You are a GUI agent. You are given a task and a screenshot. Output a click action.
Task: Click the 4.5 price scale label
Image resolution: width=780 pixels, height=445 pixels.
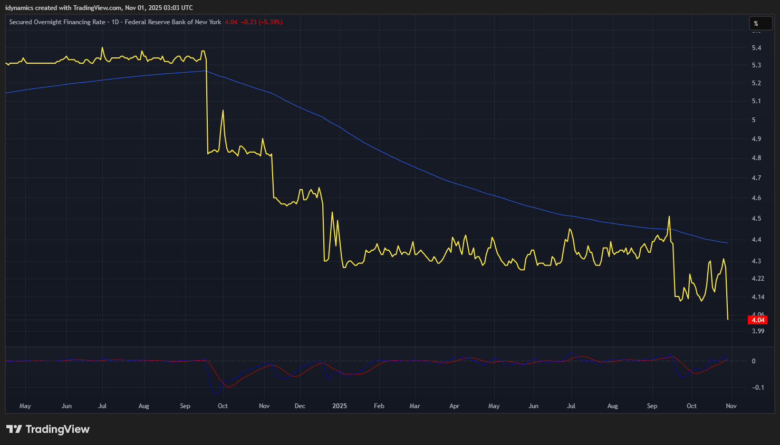[x=756, y=219]
